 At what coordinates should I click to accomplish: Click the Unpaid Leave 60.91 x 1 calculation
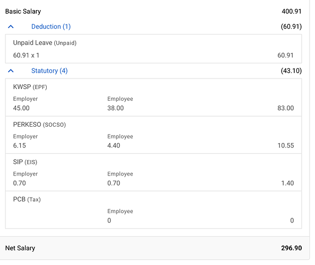pos(26,55)
